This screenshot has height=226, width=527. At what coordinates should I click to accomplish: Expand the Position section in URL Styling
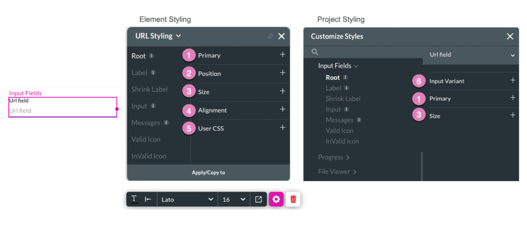[x=282, y=73]
